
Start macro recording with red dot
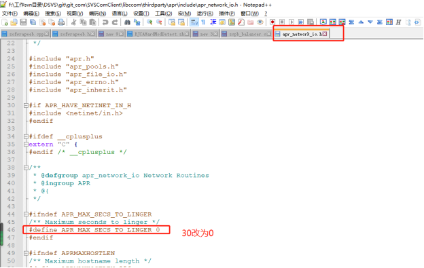point(272,22)
